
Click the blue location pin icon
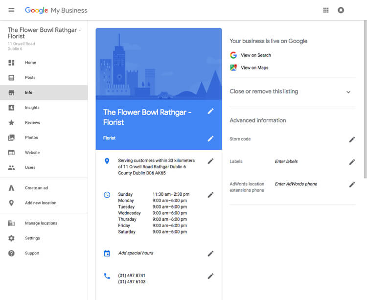pyautogui.click(x=107, y=161)
